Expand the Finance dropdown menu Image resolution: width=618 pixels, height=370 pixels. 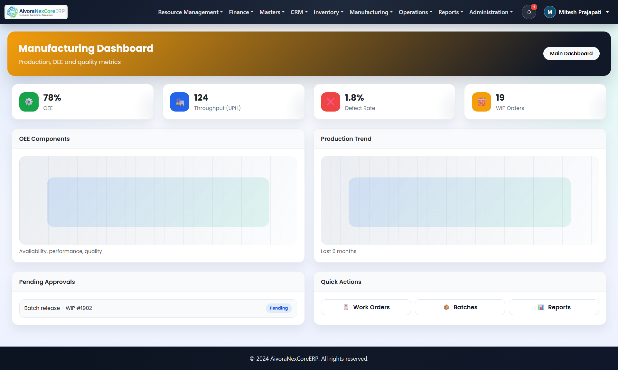click(x=241, y=12)
